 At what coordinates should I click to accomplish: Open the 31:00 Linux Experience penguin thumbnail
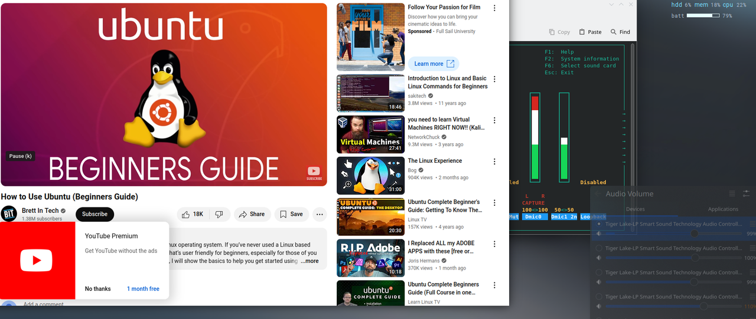370,176
